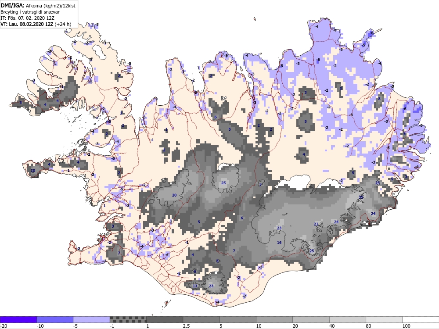
Task: Select the dark gray 1 to 2.5 legend swatch
Action: (x=165, y=319)
